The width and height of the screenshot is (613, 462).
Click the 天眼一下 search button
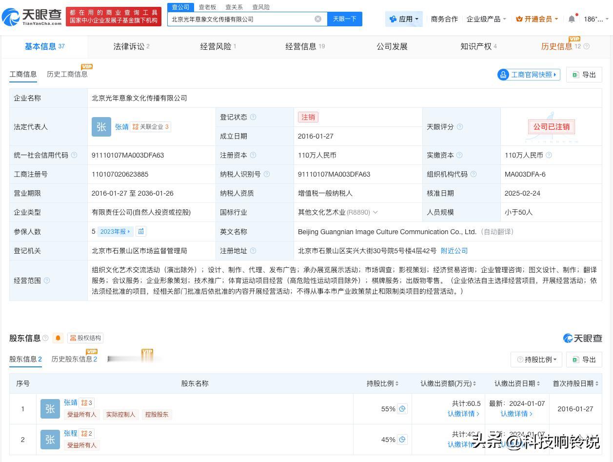pyautogui.click(x=345, y=19)
